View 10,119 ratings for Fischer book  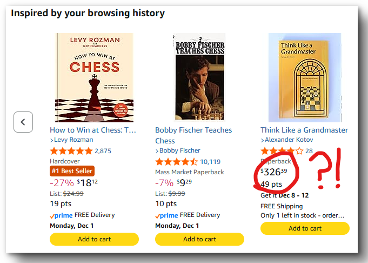tap(210, 161)
